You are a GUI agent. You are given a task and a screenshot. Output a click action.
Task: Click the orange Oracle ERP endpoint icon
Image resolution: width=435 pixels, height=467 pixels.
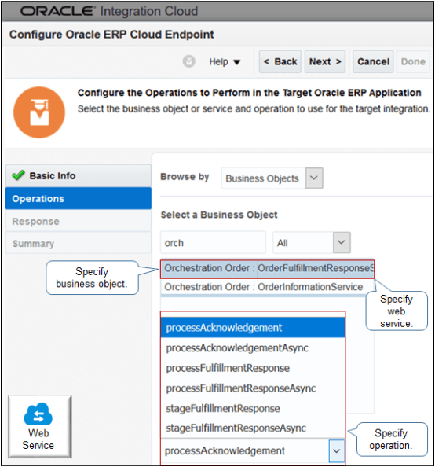point(39,112)
